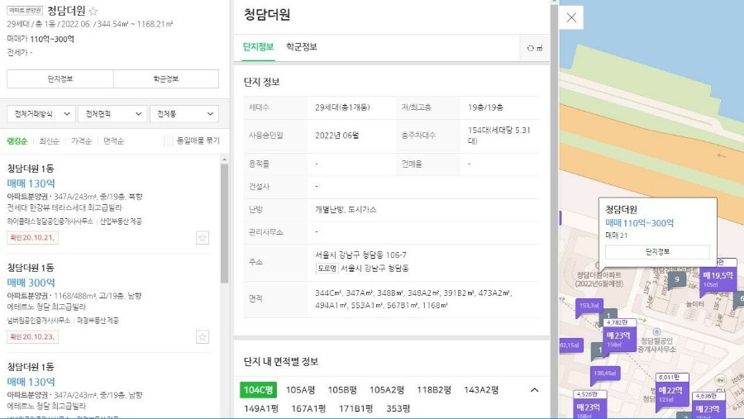Image resolution: width=744 pixels, height=419 pixels.
Task: Click the 청담공인중개사사무소 map location pin
Action: click(x=656, y=331)
